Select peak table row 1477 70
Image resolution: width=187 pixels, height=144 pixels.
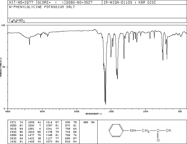pos(34,135)
